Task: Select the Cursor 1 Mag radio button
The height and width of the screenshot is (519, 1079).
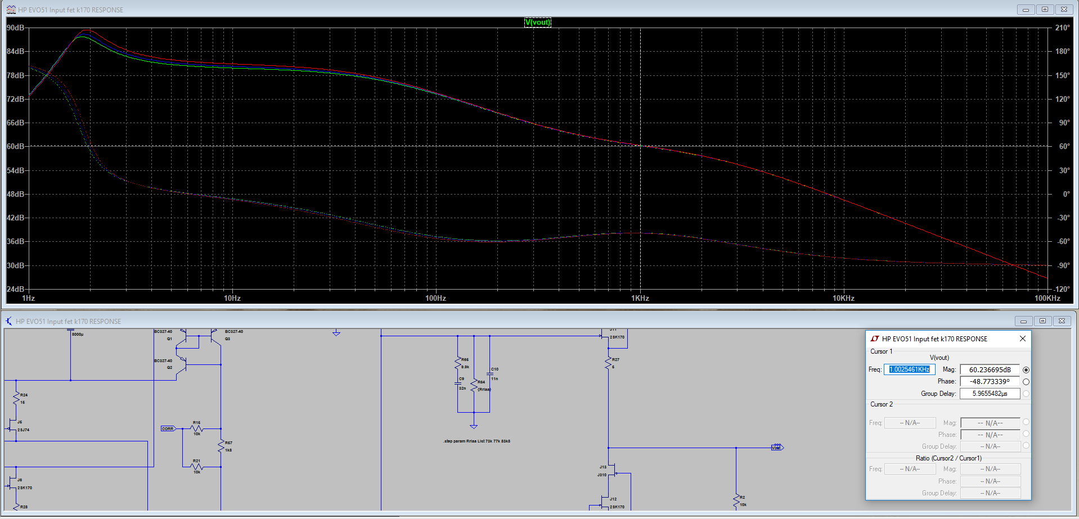Action: 1026,370
